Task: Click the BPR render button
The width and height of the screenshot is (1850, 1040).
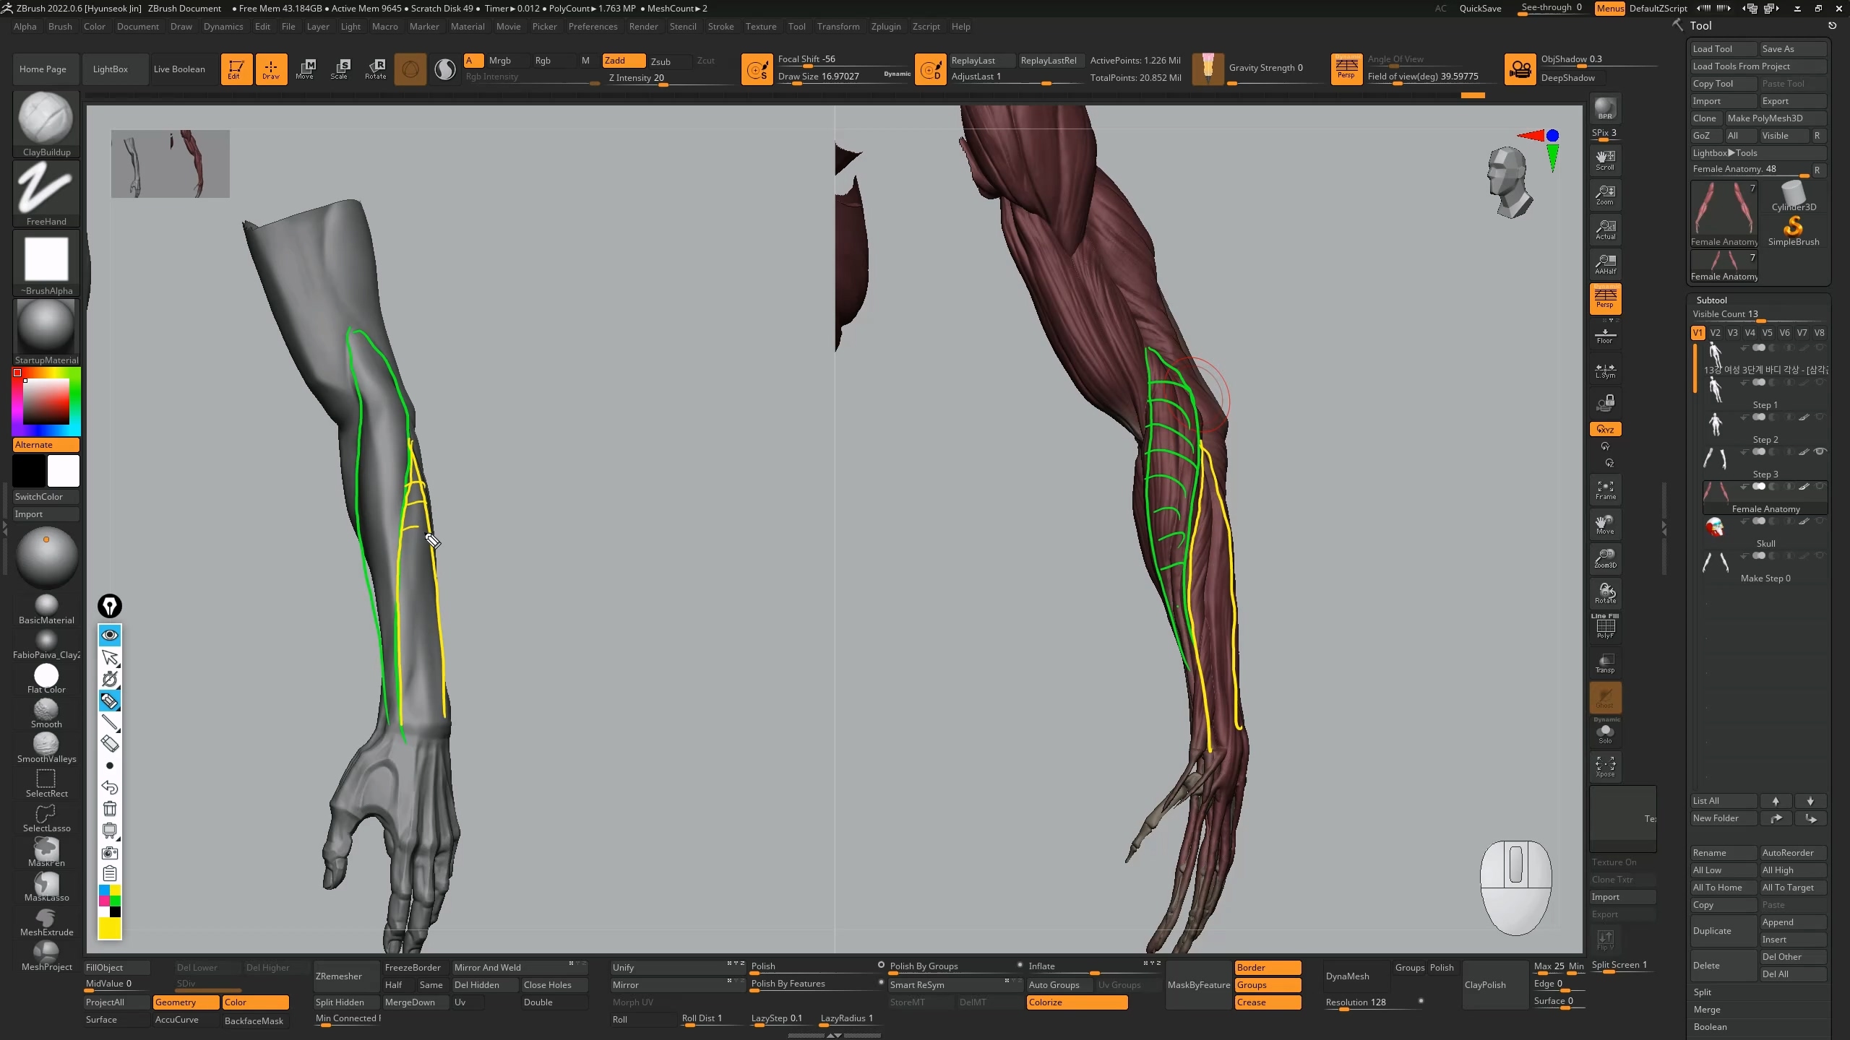Action: [1605, 109]
